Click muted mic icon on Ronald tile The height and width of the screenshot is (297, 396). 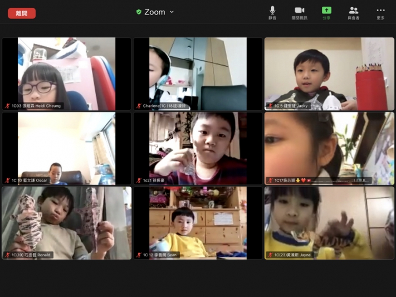click(x=7, y=255)
